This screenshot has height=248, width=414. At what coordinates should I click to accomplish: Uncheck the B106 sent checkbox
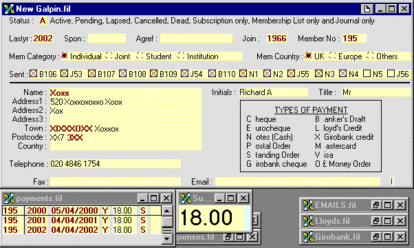(33, 74)
